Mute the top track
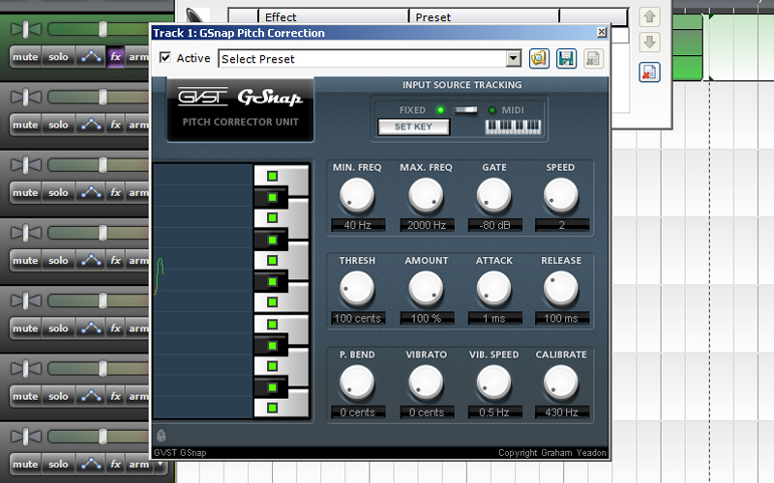The image size is (774, 483). click(x=25, y=57)
